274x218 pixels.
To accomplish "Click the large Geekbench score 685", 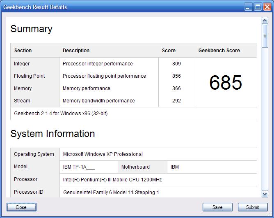I will click(x=226, y=83).
